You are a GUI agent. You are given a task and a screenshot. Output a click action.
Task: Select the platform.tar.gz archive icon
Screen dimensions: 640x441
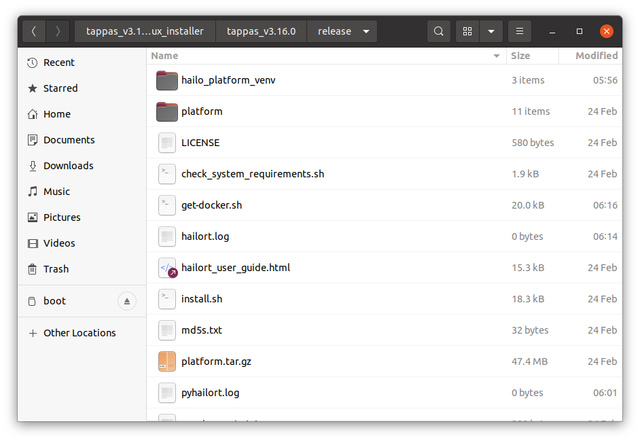[x=166, y=361]
